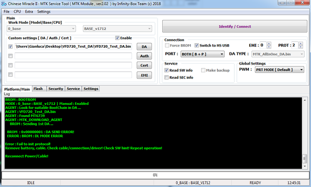This screenshot has width=311, height=187.
Task: Decrease the EMI value with down arrow
Action: pyautogui.click(x=269, y=47)
